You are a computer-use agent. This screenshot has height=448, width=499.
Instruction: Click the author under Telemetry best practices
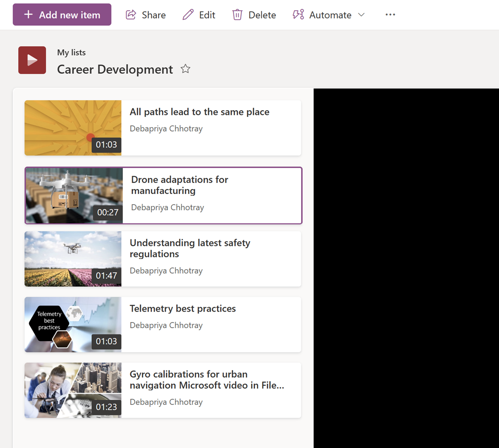[166, 325]
